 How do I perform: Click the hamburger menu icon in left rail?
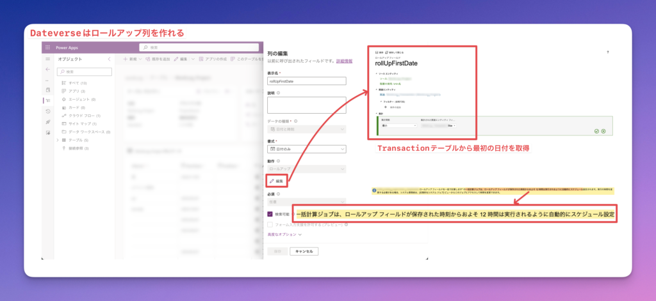point(47,59)
